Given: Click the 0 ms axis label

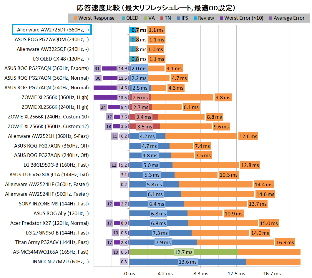Looking at the screenshot, I should (x=130, y=274).
